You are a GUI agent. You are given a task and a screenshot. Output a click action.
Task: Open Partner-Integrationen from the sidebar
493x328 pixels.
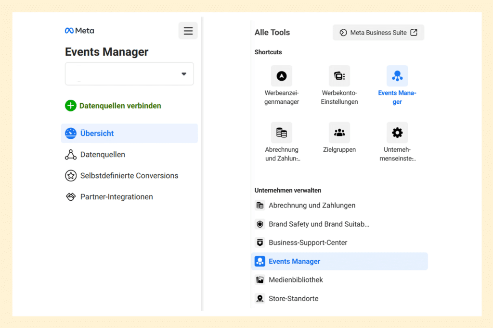tap(116, 197)
